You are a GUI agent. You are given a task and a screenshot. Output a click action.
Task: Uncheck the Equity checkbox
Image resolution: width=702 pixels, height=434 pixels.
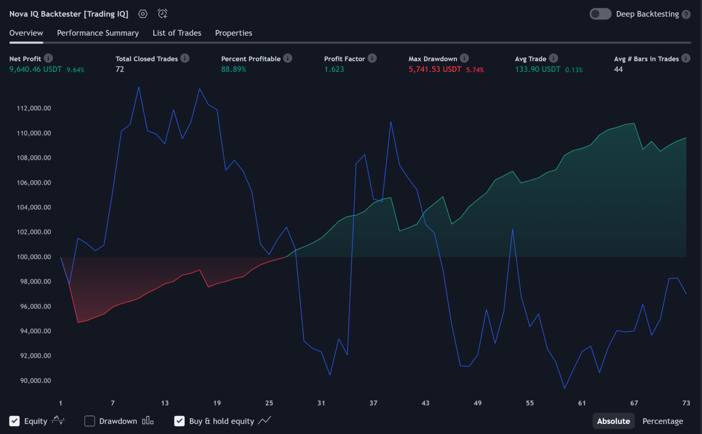coord(15,421)
